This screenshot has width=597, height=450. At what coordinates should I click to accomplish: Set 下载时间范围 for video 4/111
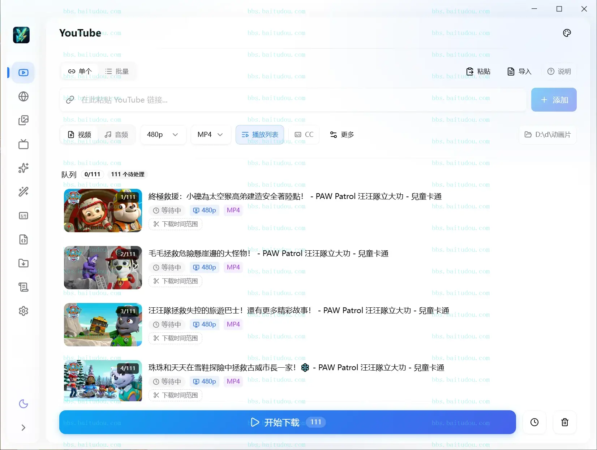tap(175, 395)
